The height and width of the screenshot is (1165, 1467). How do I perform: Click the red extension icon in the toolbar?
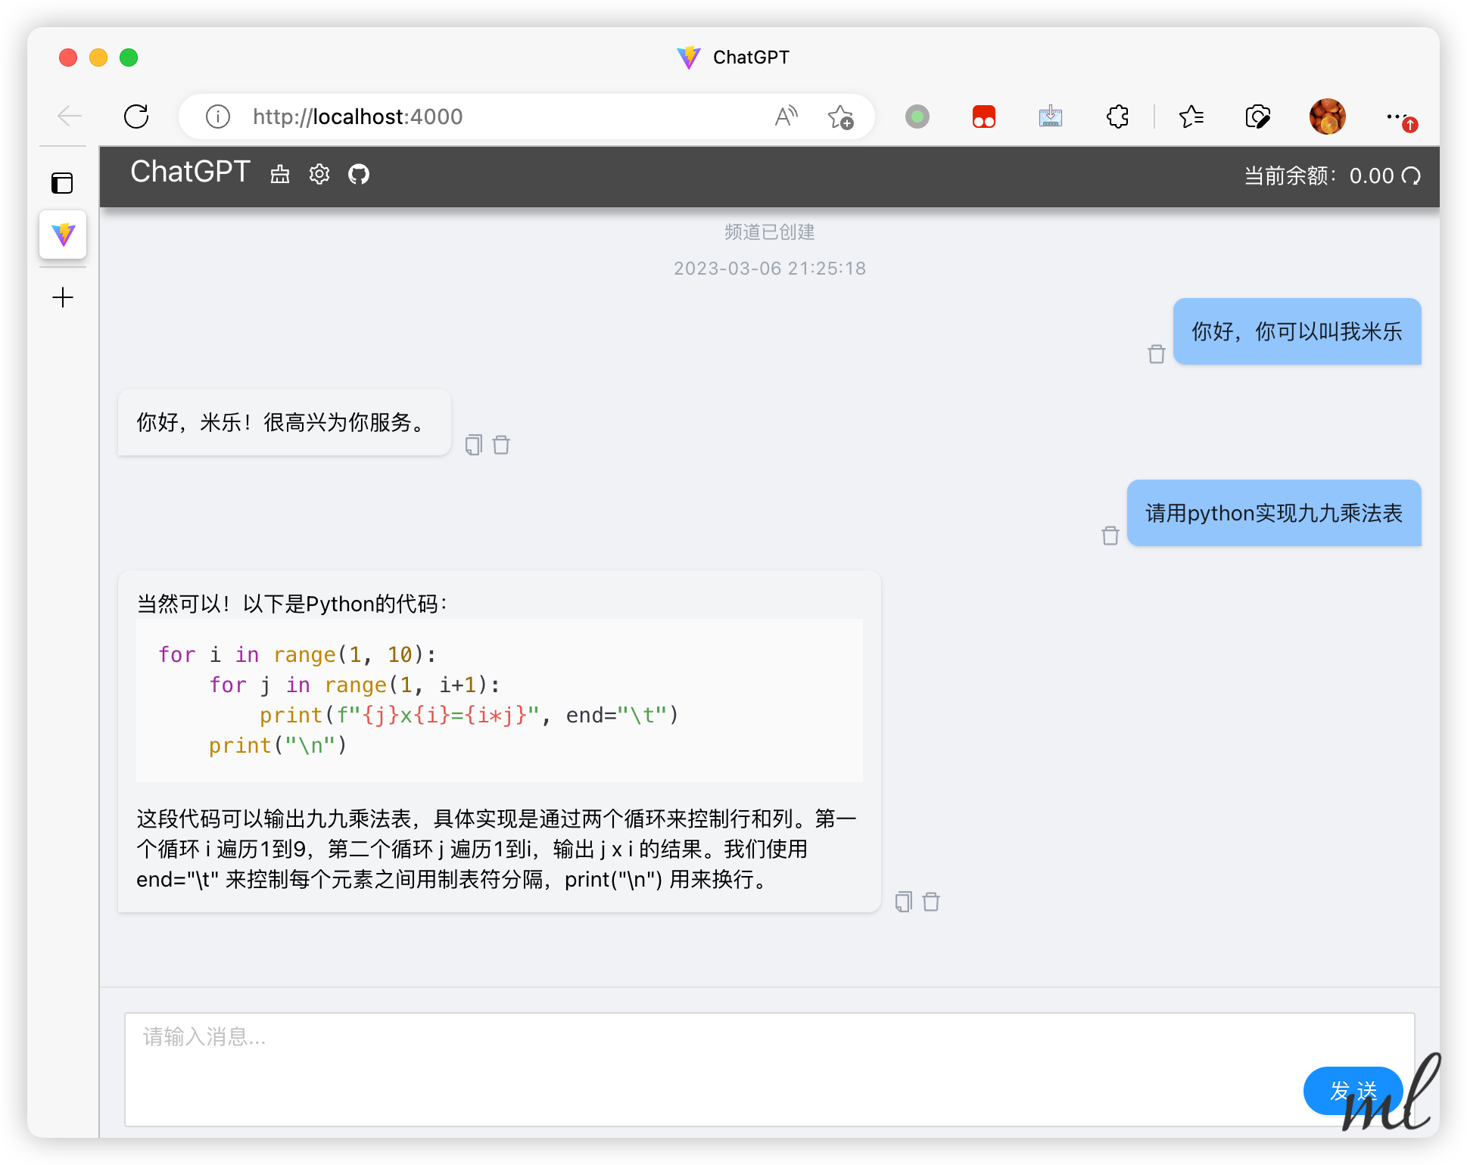[983, 116]
